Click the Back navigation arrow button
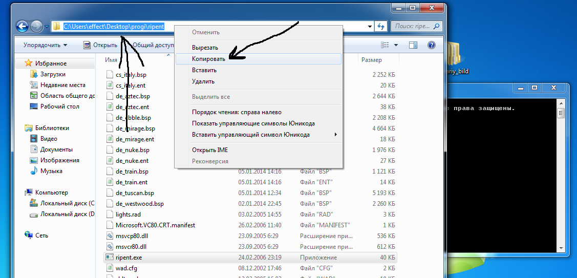The height and width of the screenshot is (278, 577). click(23, 26)
